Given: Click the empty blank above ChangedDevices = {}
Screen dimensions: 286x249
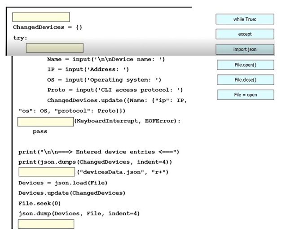Looking at the screenshot, I should coord(41,17).
